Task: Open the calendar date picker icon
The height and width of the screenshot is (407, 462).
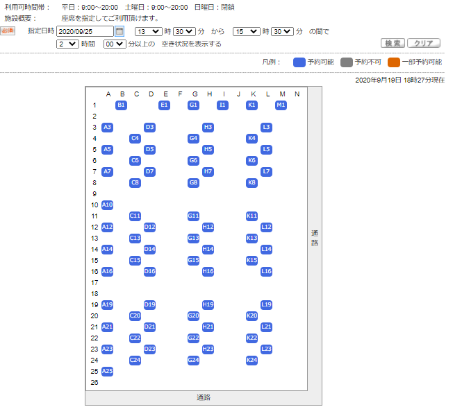Action: pos(119,31)
